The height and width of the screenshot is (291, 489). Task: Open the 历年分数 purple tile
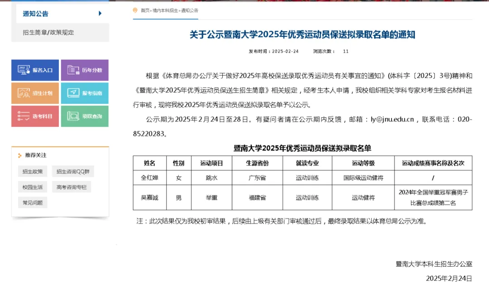(85, 70)
